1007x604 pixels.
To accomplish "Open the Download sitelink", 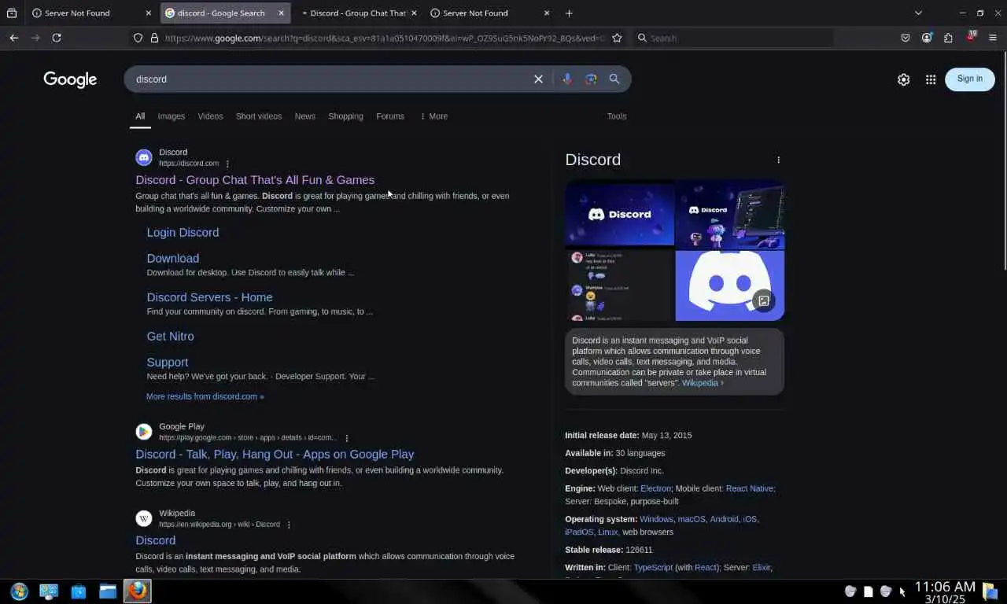I will click(173, 259).
